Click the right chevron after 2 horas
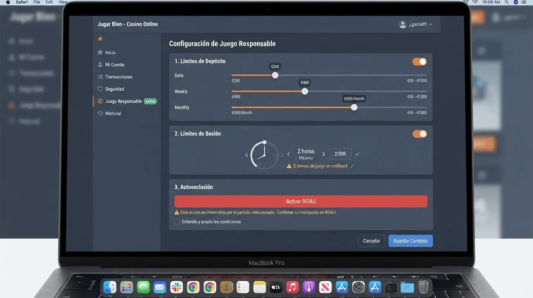533x298 pixels. pyautogui.click(x=323, y=154)
